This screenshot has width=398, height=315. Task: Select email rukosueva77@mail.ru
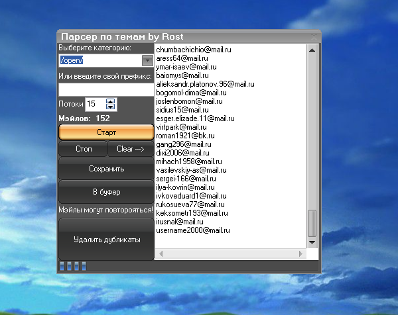(x=190, y=204)
